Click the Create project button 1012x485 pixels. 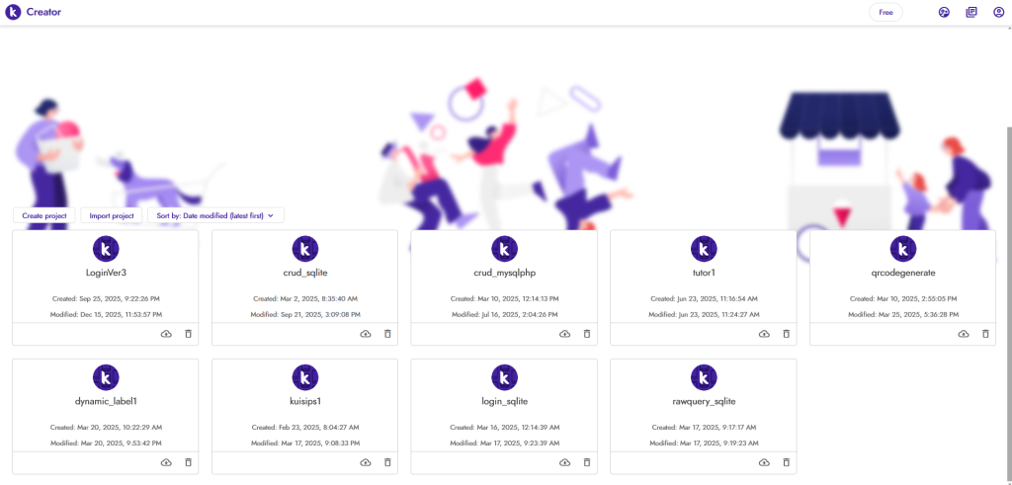44,215
